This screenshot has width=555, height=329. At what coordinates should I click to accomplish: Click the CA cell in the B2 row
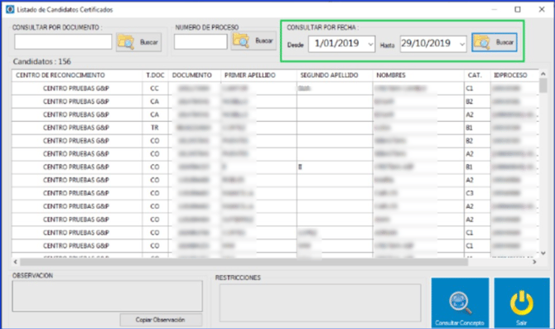point(155,102)
